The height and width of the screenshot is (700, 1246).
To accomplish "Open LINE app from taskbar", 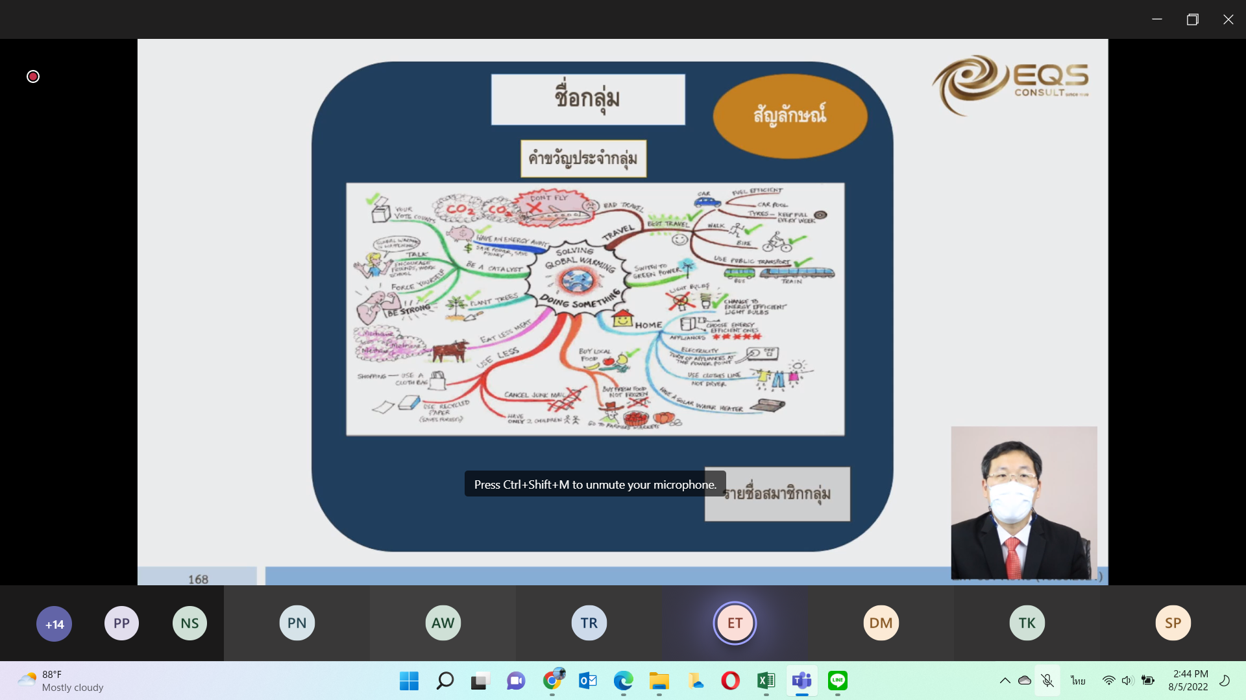I will coord(838,681).
